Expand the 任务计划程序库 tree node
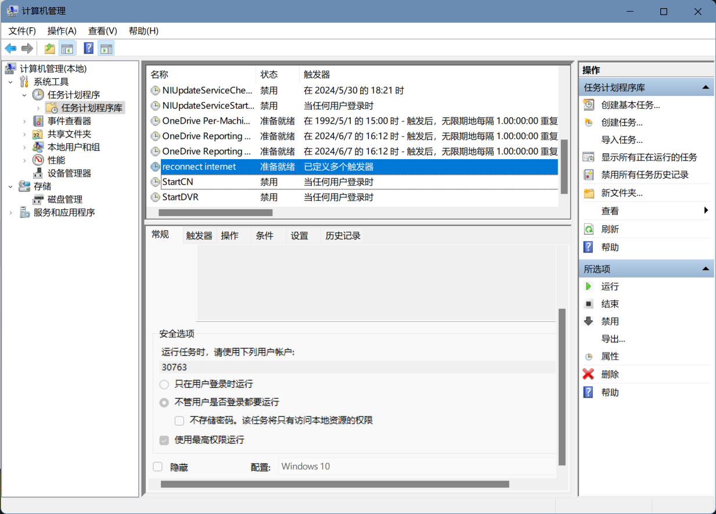The image size is (716, 514). [38, 108]
